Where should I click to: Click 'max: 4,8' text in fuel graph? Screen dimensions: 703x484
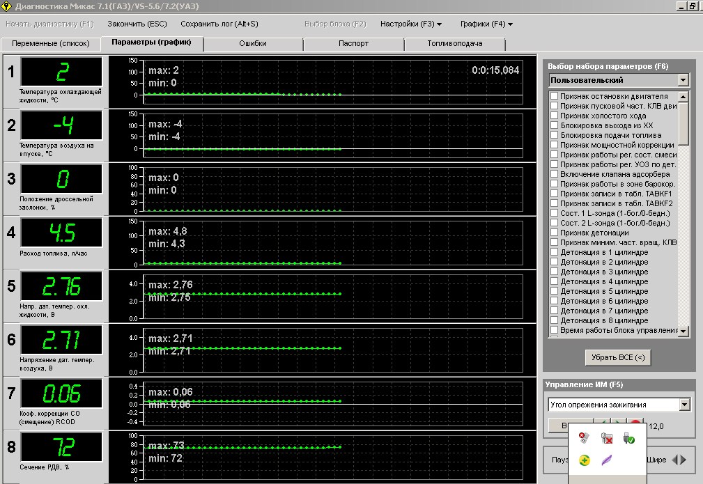[168, 231]
